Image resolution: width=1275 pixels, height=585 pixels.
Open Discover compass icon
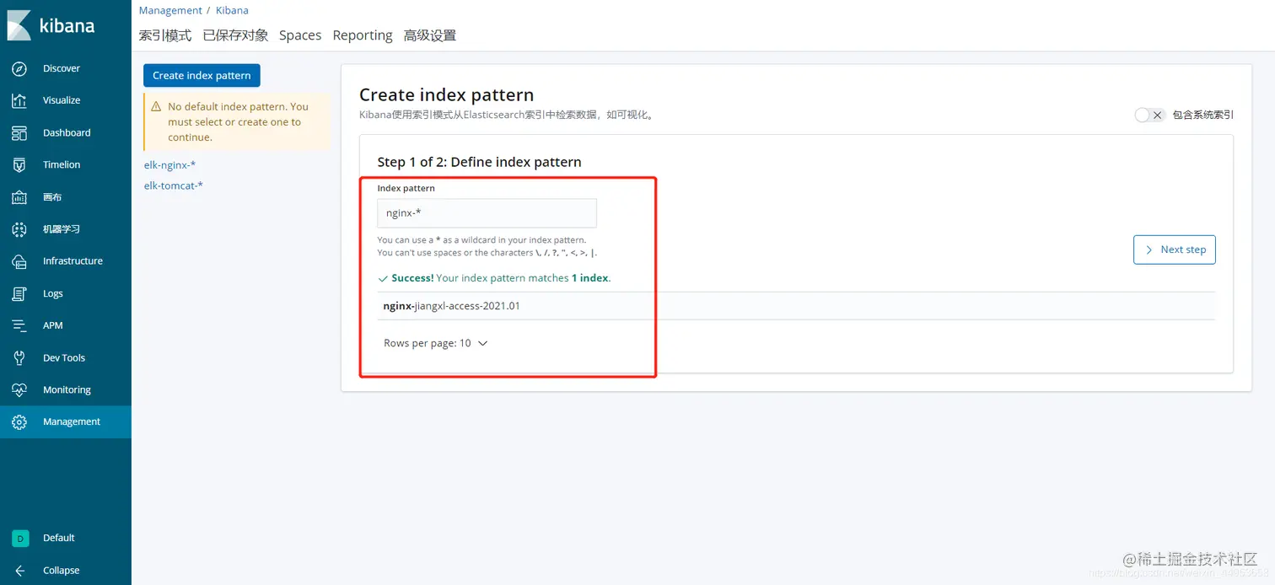pyautogui.click(x=19, y=68)
